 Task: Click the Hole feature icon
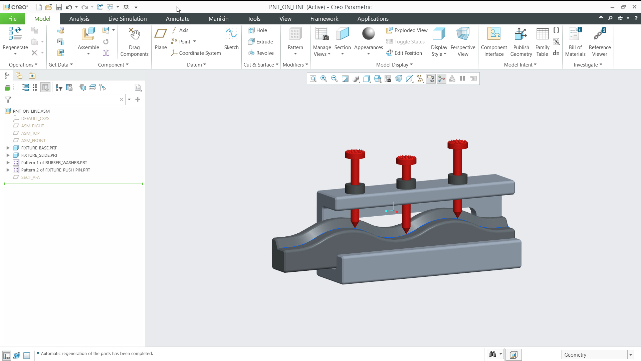click(x=251, y=30)
